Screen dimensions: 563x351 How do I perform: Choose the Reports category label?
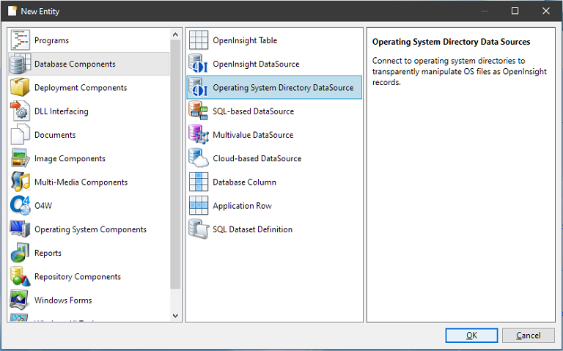click(48, 253)
